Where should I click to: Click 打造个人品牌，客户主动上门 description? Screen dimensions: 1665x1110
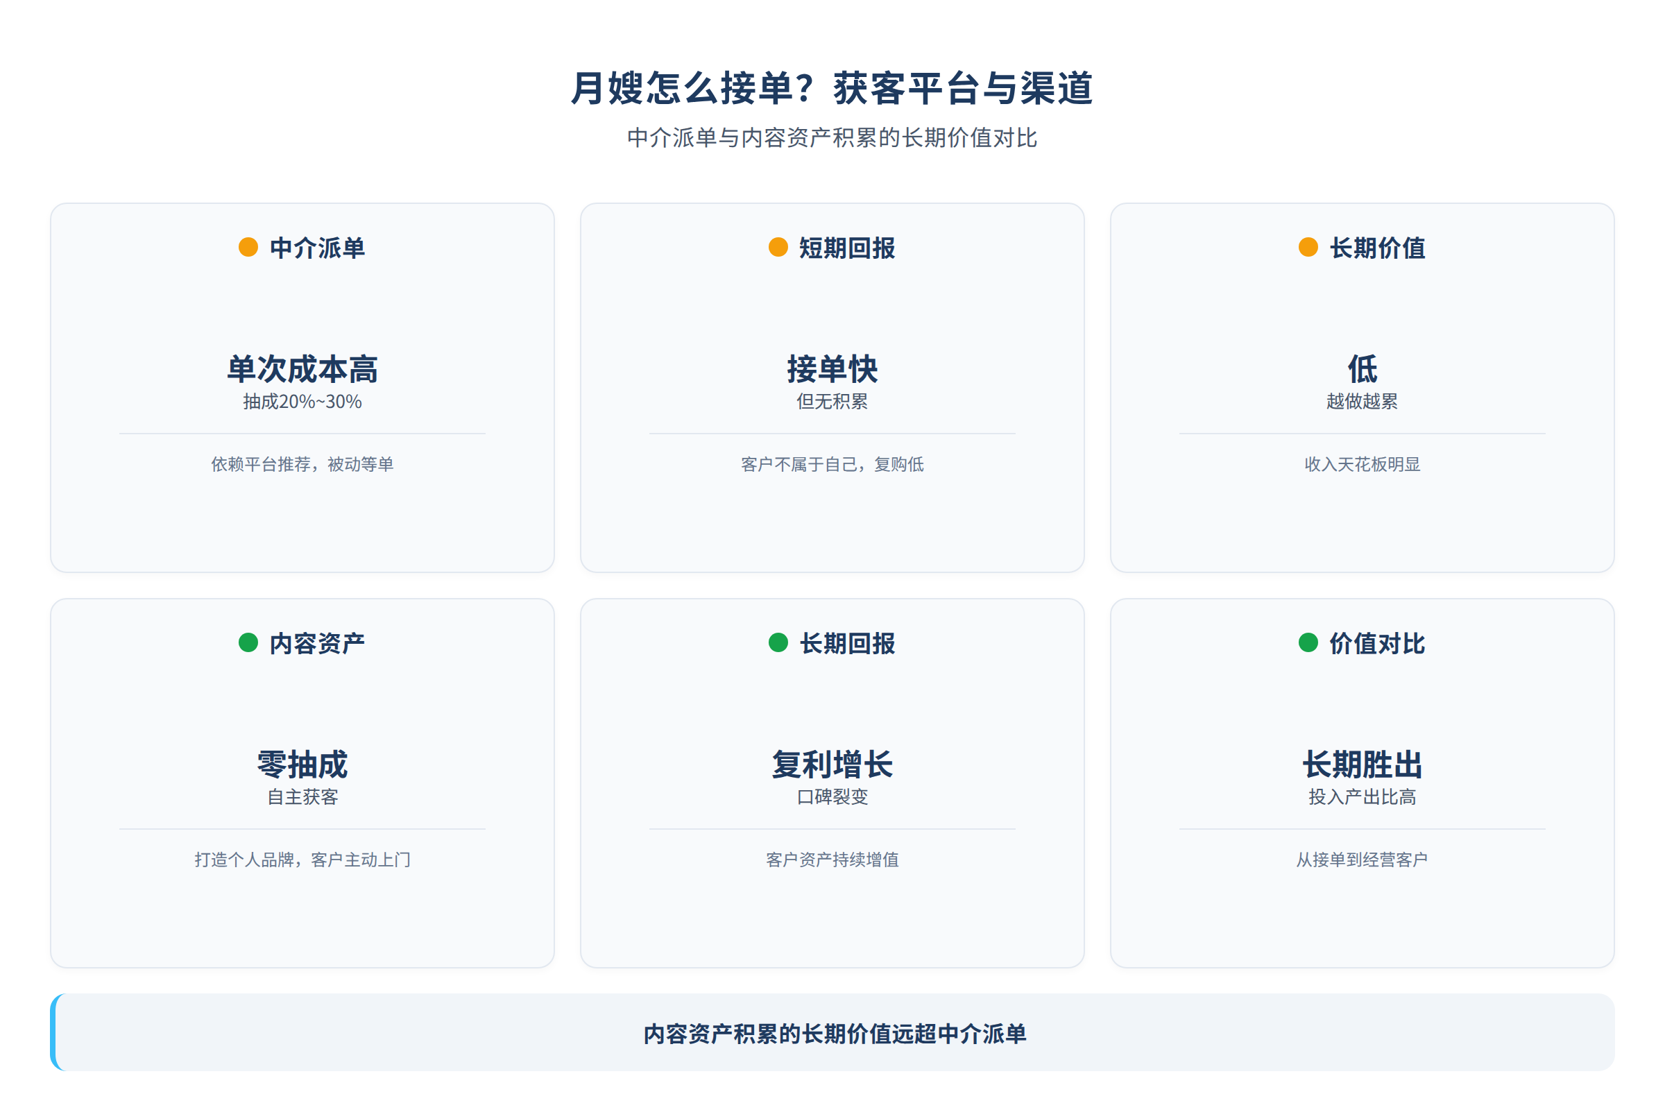tap(302, 860)
